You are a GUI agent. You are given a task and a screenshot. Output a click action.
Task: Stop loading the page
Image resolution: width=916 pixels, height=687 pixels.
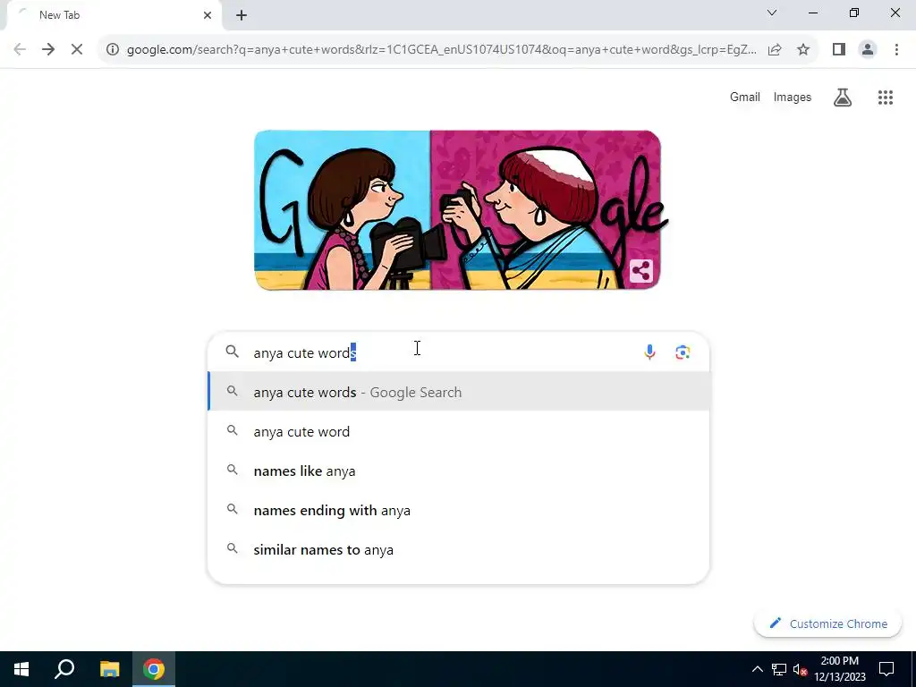pyautogui.click(x=77, y=49)
